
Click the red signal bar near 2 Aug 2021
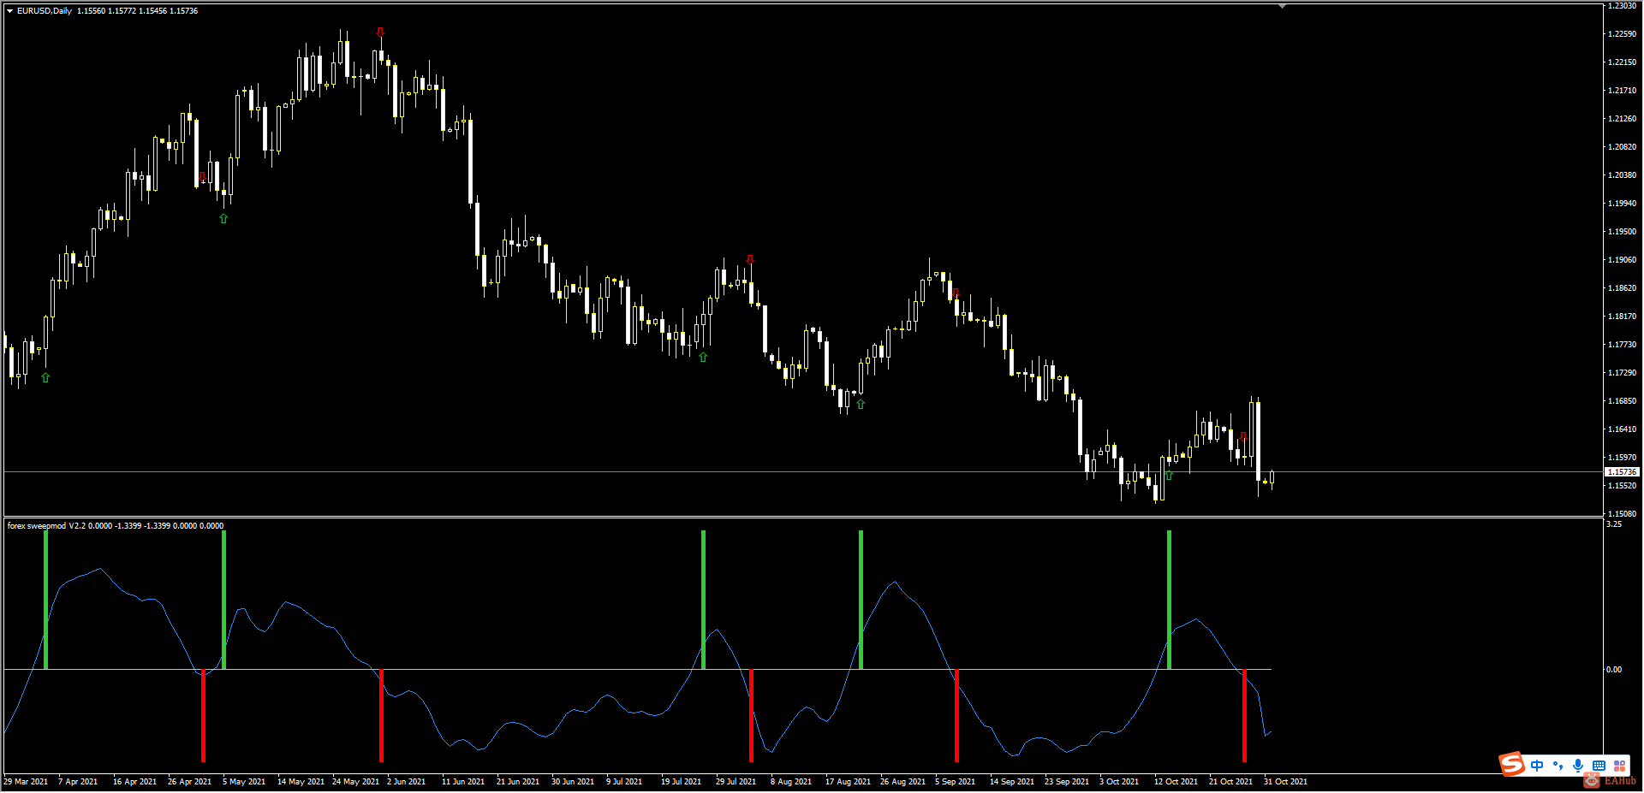tap(751, 715)
